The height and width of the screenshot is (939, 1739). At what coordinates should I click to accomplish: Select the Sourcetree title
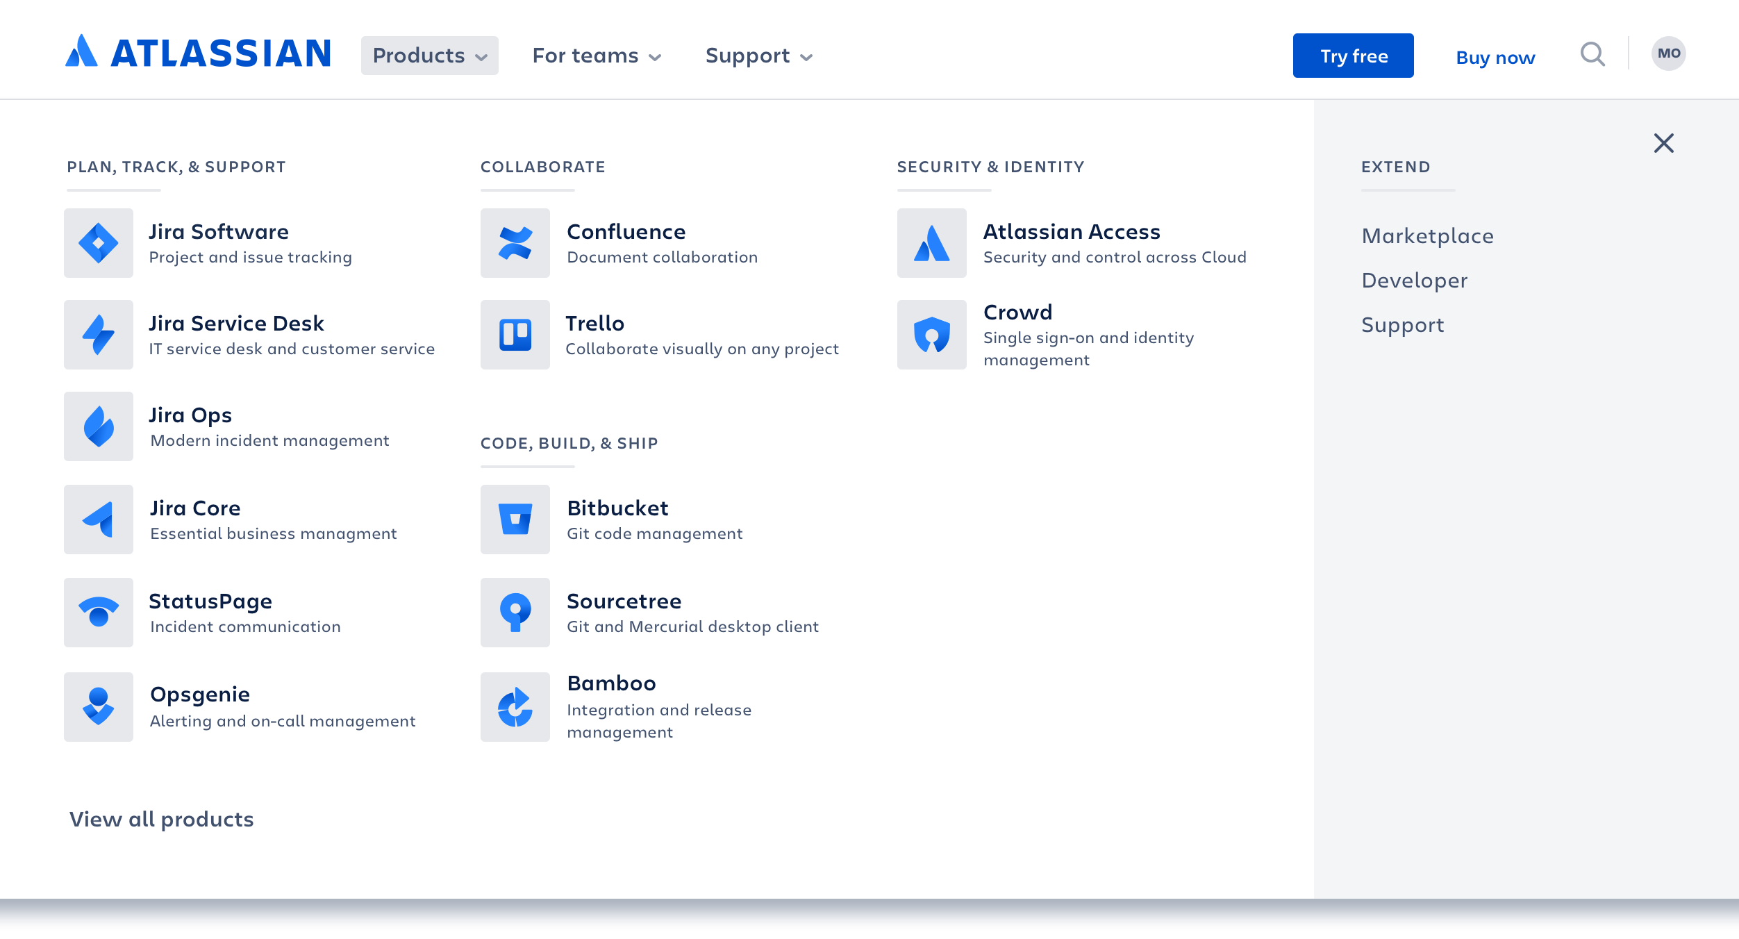(x=624, y=601)
